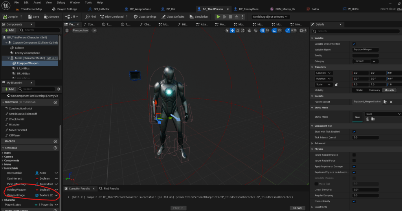Disable Enable Gravity checkbox

click(x=354, y=201)
